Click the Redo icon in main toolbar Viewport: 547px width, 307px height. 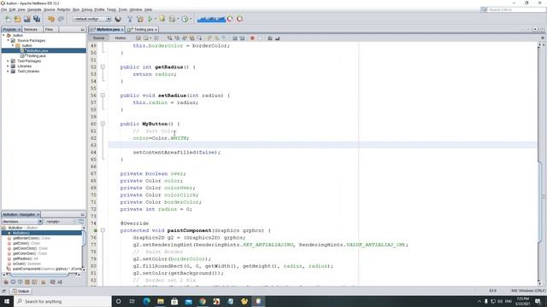(x=61, y=19)
